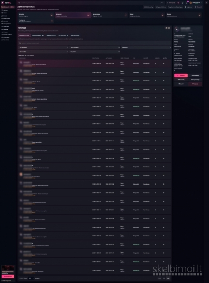The image size is (209, 283).
Task: Click the pink icon button in the top bar
Action: point(178,3)
